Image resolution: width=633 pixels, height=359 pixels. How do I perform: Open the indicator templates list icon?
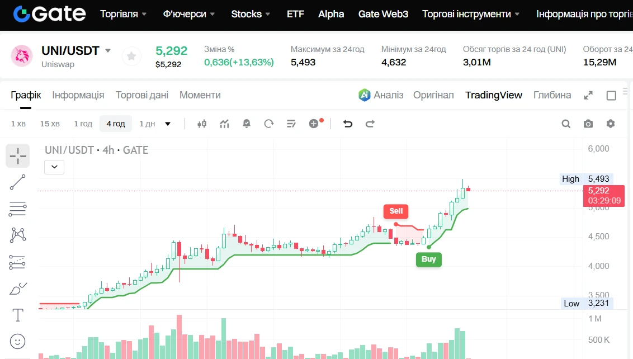tap(291, 124)
